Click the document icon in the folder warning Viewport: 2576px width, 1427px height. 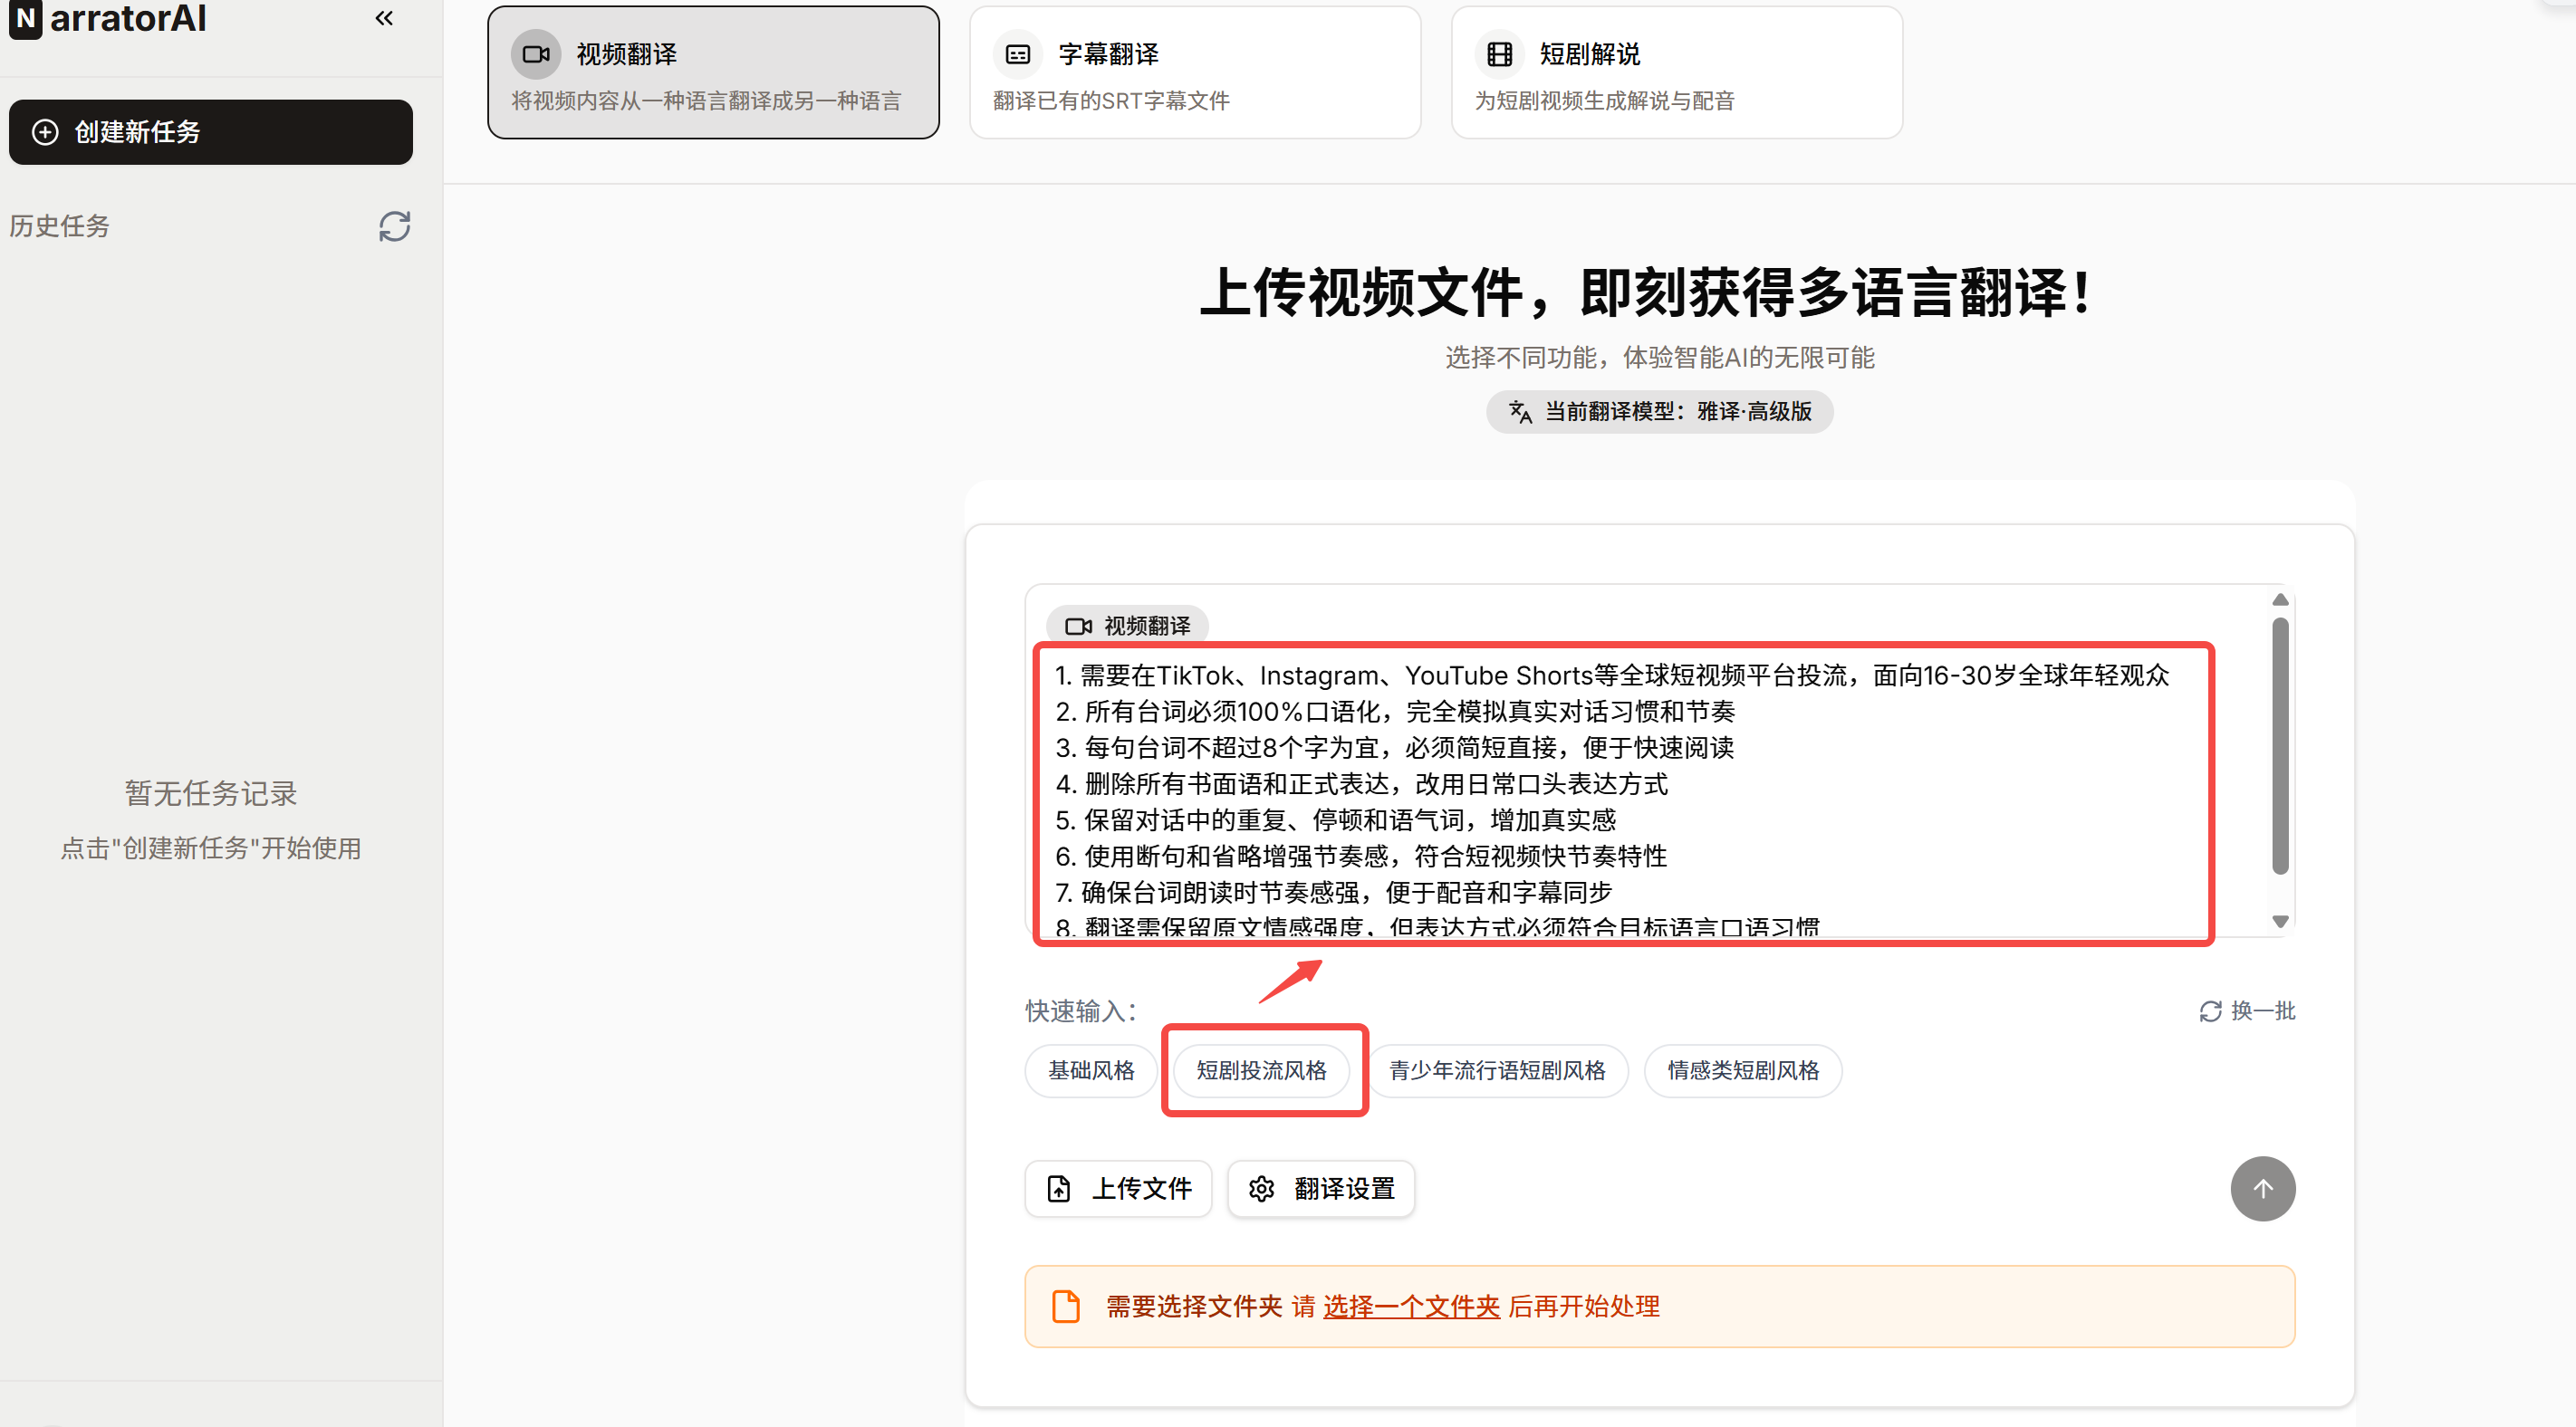[x=1066, y=1306]
